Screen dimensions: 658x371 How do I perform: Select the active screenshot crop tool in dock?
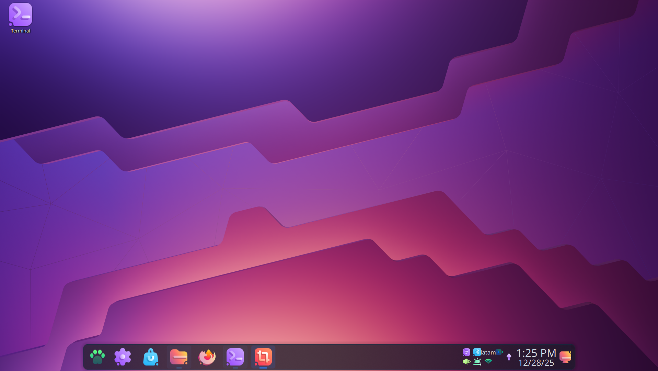point(263,357)
